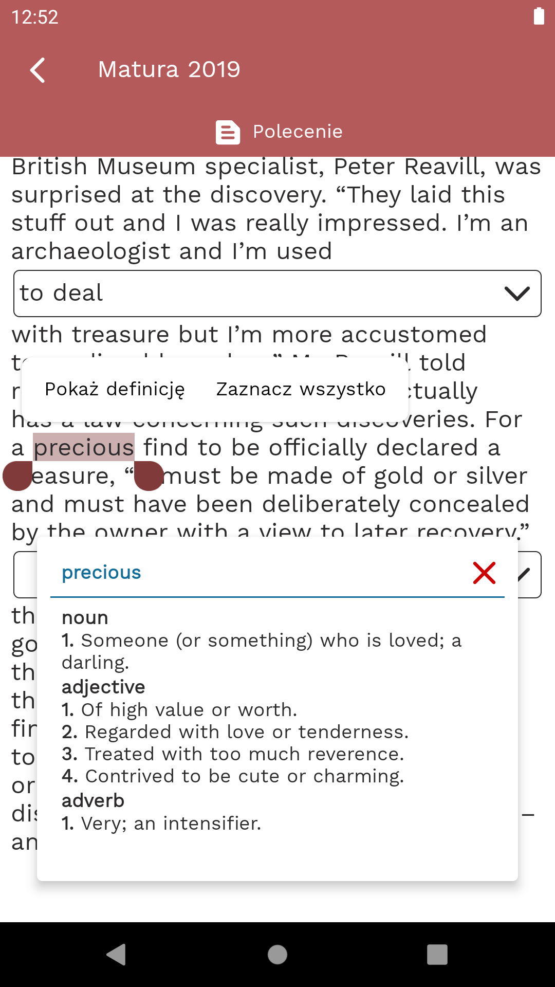Open the Polecenie document icon
Viewport: 555px width, 987px height.
[x=228, y=132]
